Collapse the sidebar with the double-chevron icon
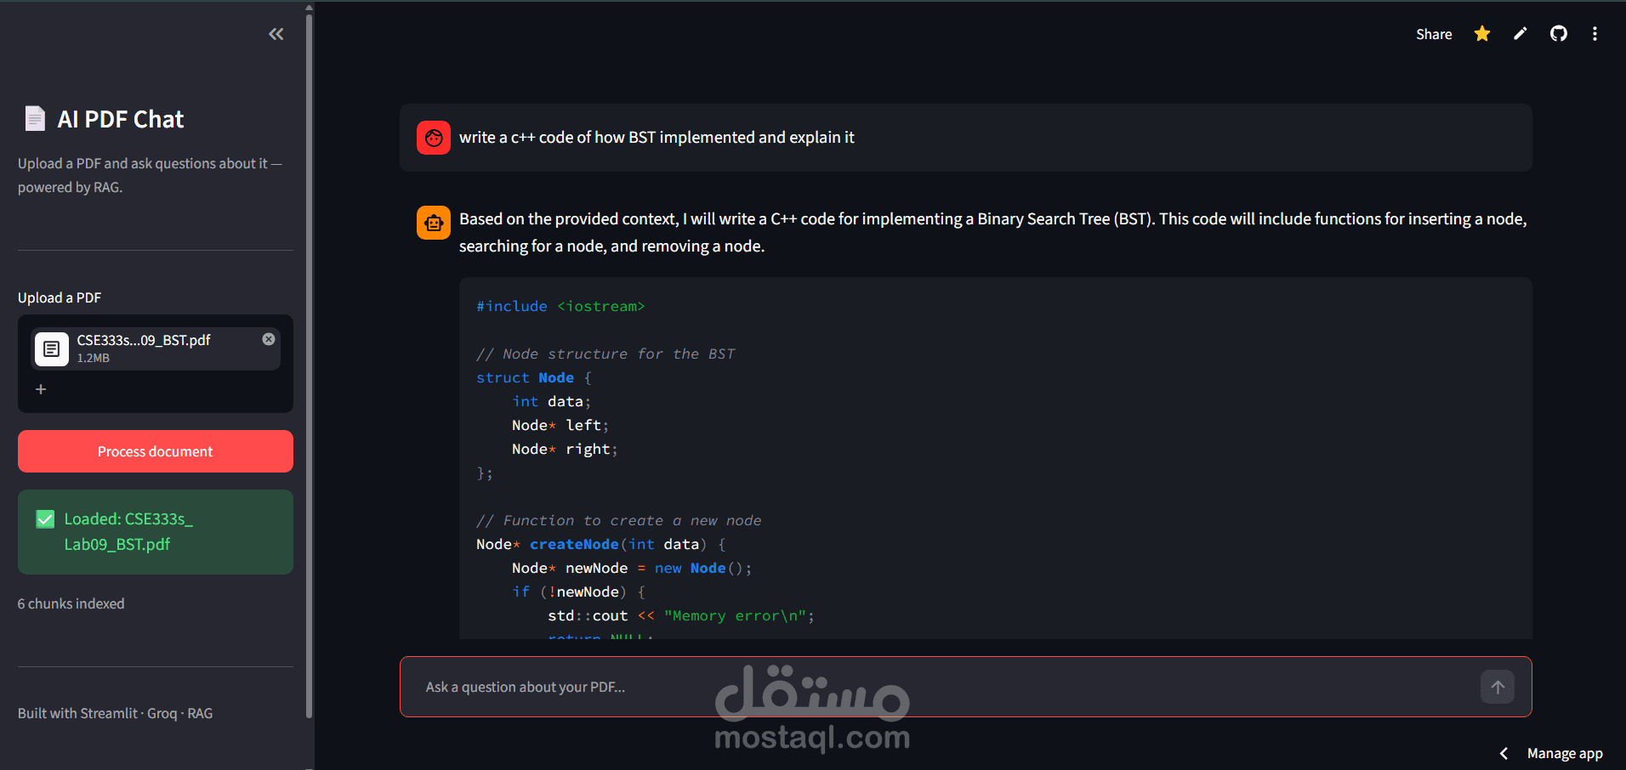 [x=276, y=34]
